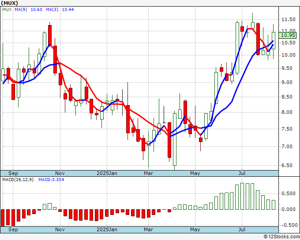
Task: Click the 9.50 price axis label
Action: [287, 68]
